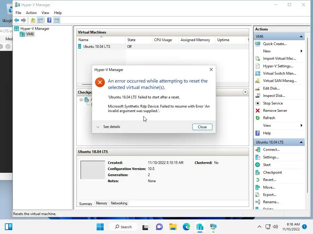Viewport: 313px width, 234px height.
Task: Expand See details in the error dialog
Action: (x=109, y=127)
